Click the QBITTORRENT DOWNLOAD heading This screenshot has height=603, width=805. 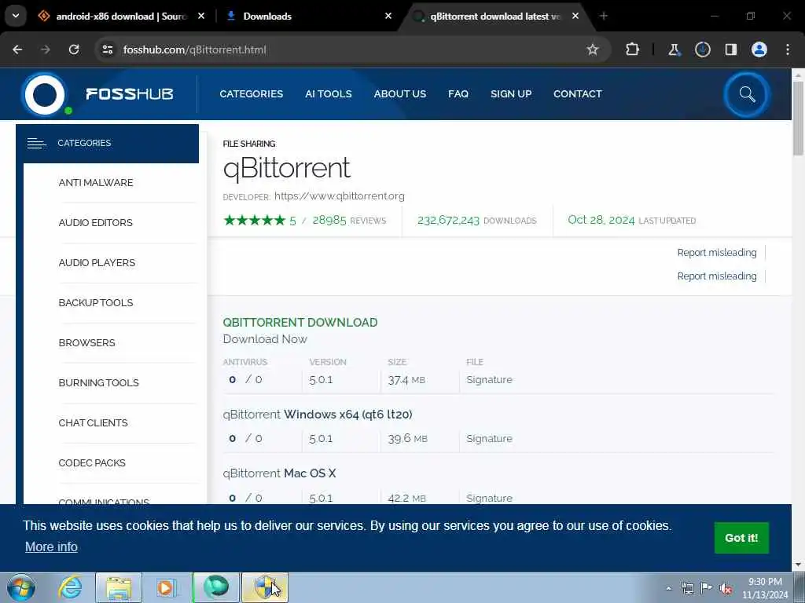tap(300, 323)
